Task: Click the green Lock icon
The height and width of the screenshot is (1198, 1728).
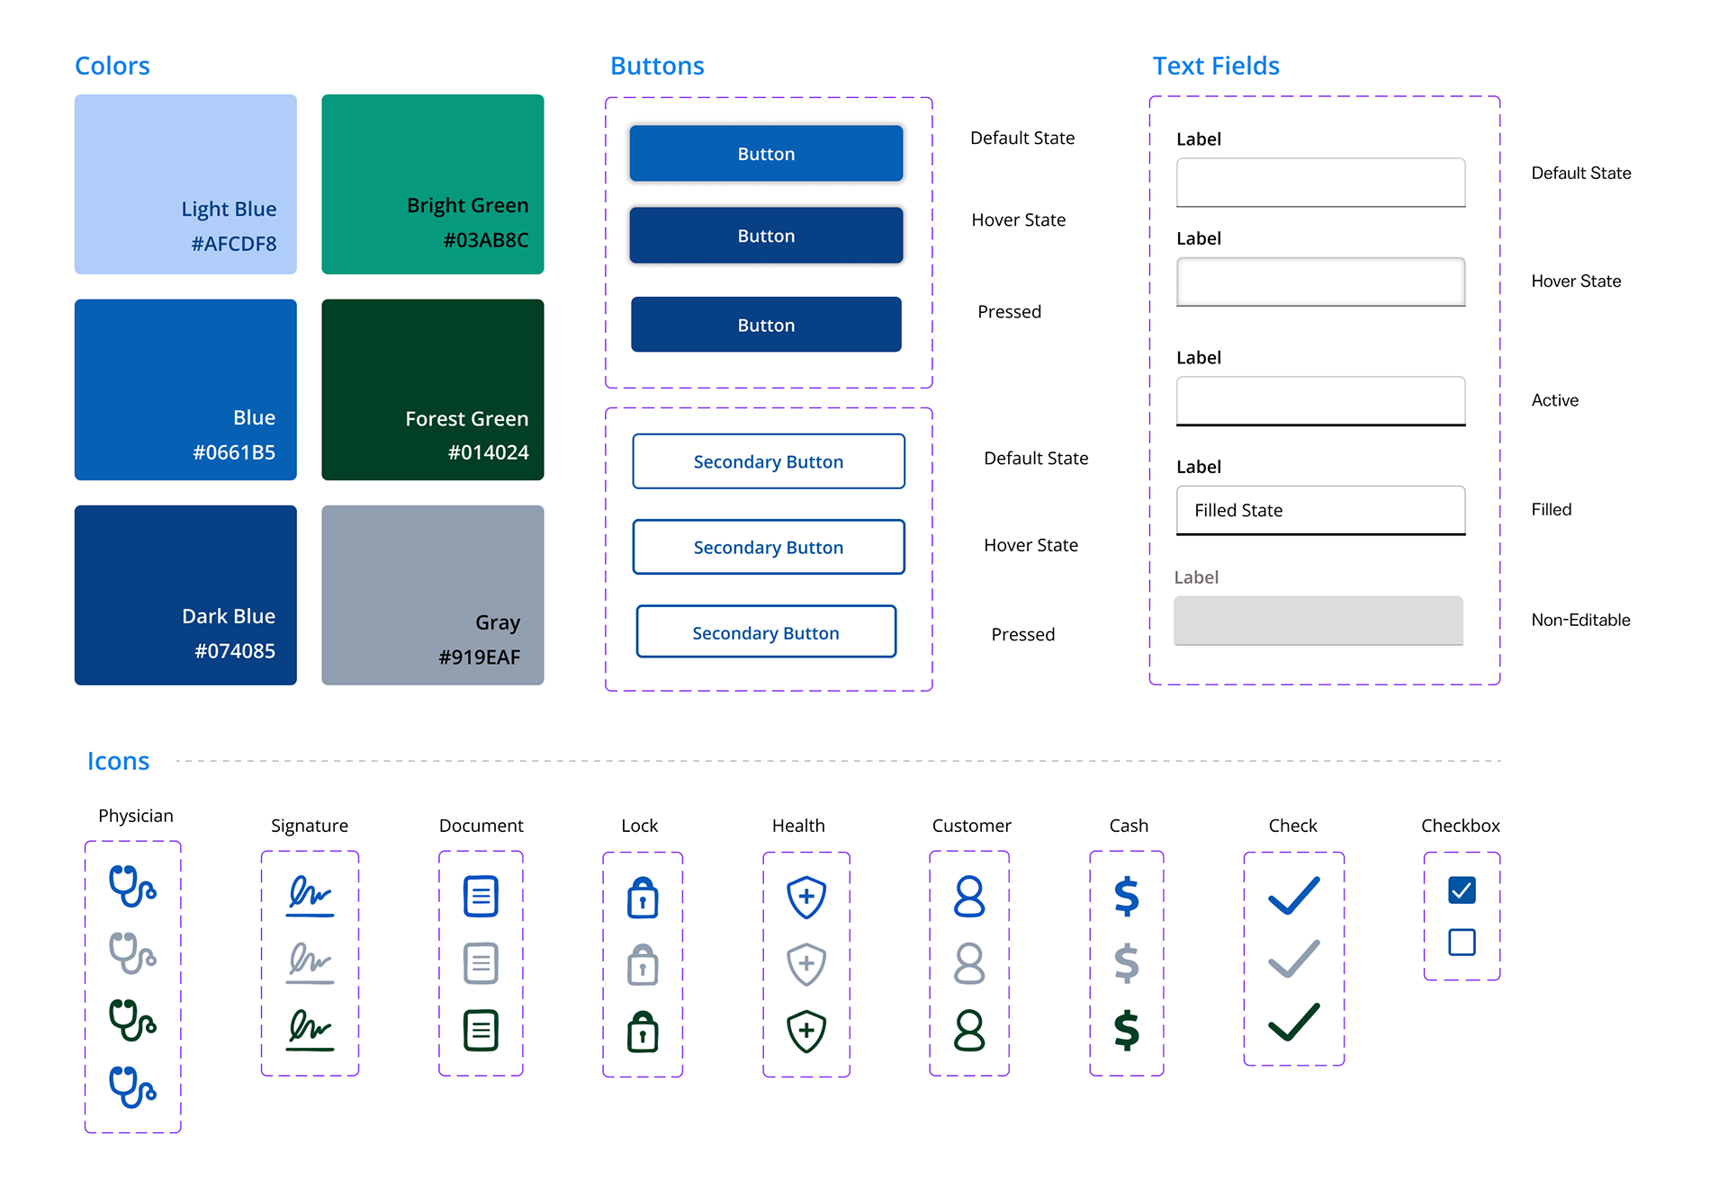Action: (643, 1032)
